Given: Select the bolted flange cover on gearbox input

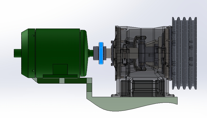Looking at the screenshot, I should point(114,53).
